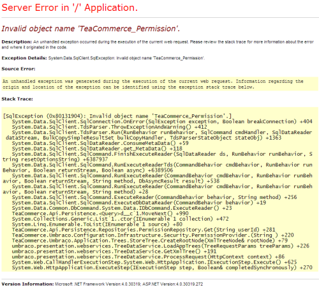Click the 'Description:' bold label

[x=17, y=42]
